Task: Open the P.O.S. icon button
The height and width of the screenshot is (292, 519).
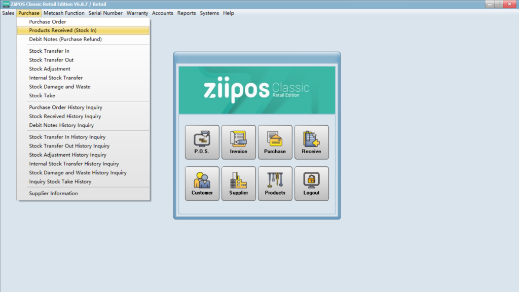Action: tap(202, 142)
